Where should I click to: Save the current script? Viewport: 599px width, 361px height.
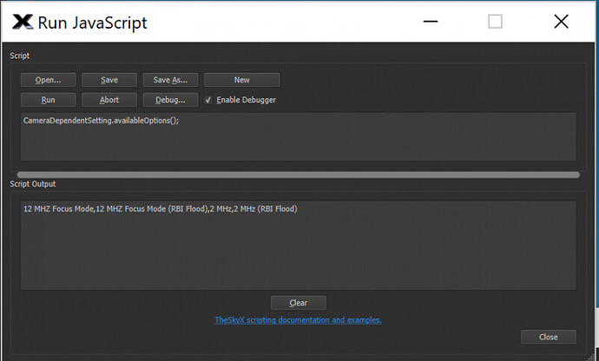tap(109, 80)
